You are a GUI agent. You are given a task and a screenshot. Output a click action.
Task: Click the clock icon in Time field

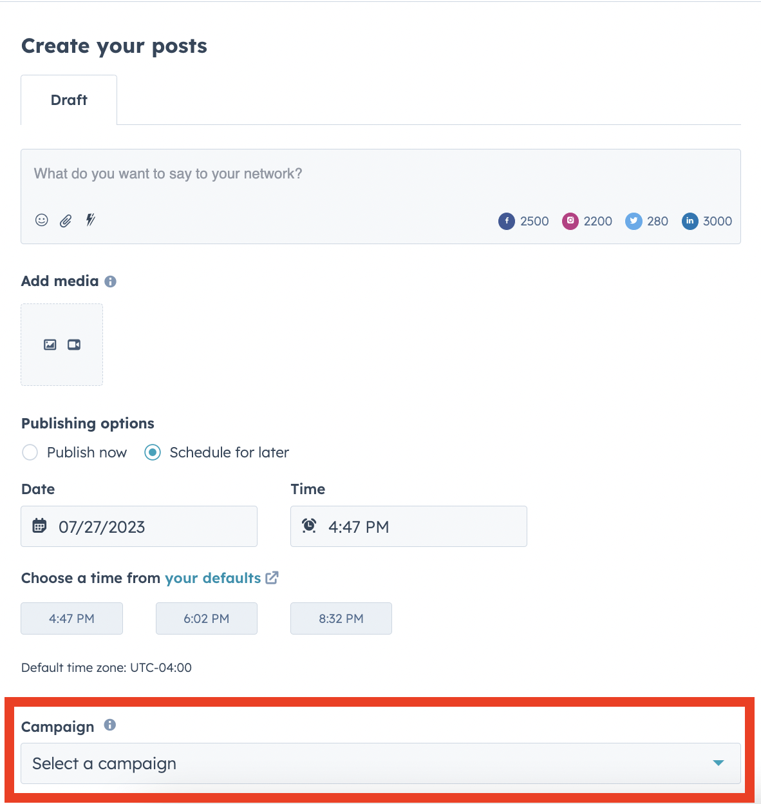coord(308,526)
